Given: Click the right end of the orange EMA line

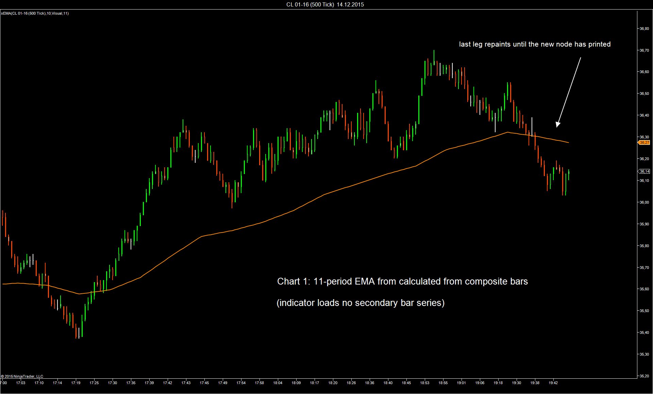Looking at the screenshot, I should [x=568, y=142].
